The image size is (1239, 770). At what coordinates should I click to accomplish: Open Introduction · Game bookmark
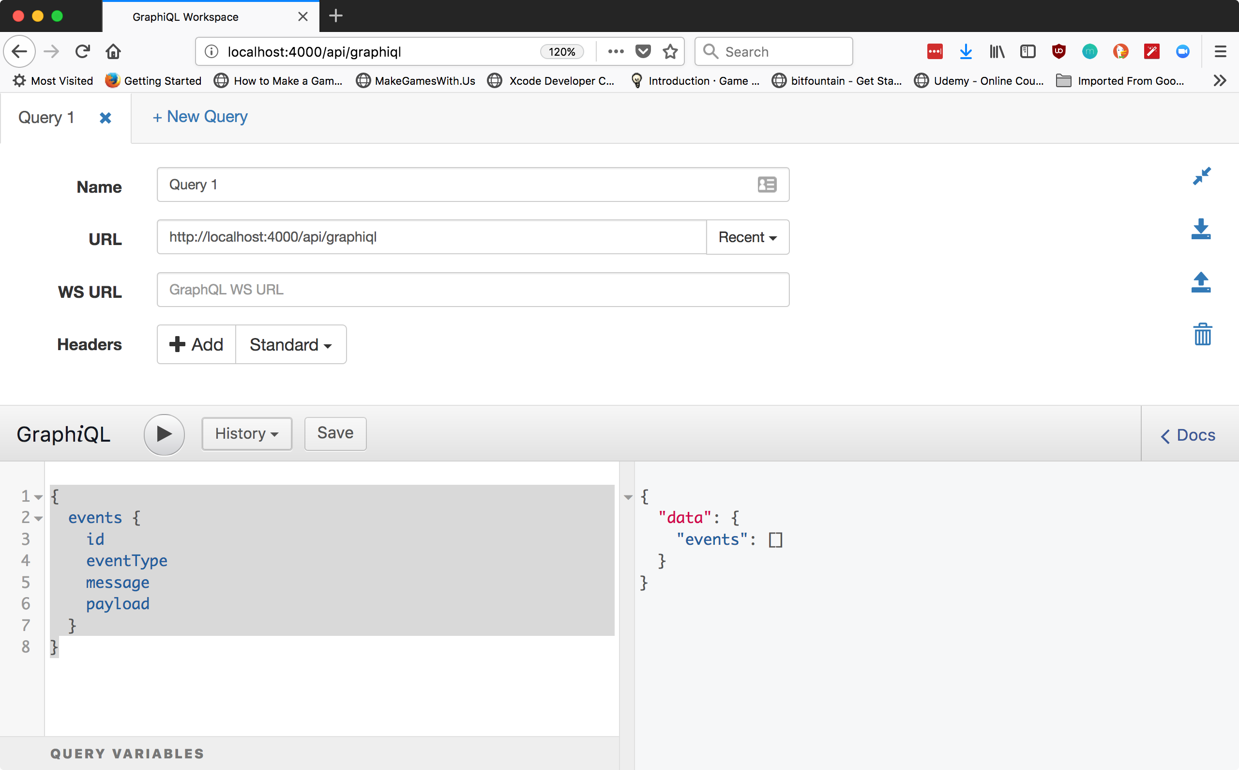(695, 80)
